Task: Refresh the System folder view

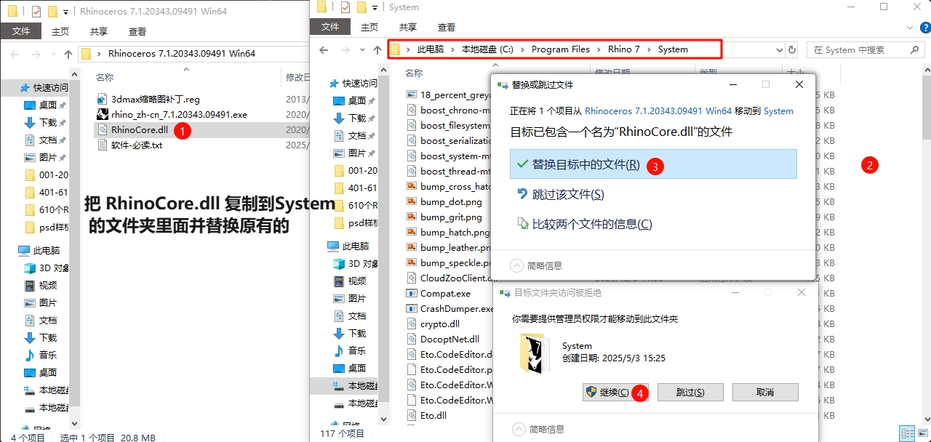Action: (x=792, y=49)
